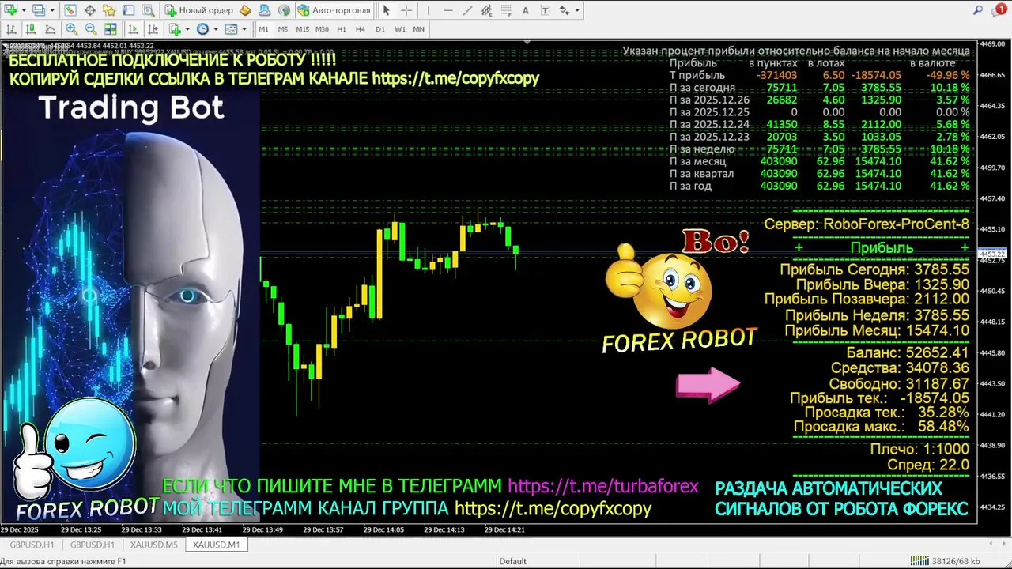Select the trendline drawing tool

pos(467,10)
